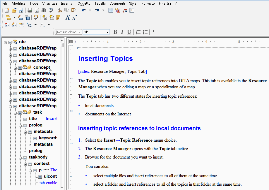Toggle bold formatting

(x=115, y=32)
